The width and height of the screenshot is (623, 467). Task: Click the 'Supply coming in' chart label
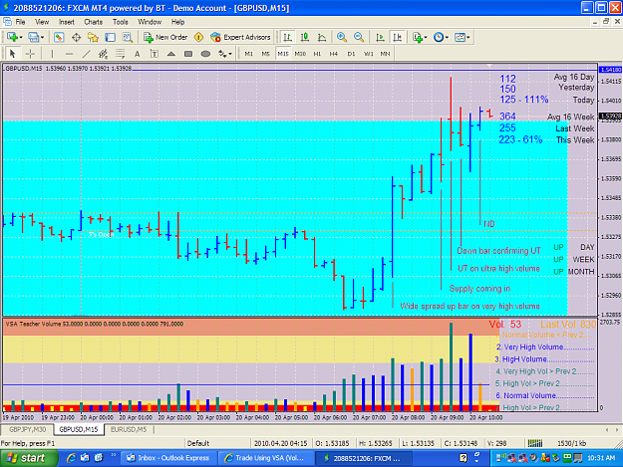tap(479, 289)
